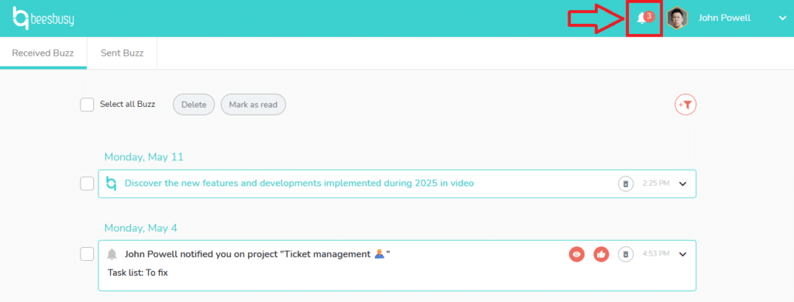Click the Beesbusy icon in the new features buzz
This screenshot has height=302, width=794.
112,183
